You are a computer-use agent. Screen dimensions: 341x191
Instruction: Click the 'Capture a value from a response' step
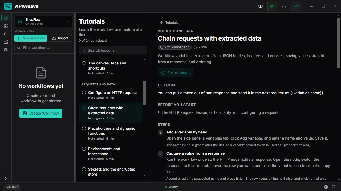[x=195, y=153]
